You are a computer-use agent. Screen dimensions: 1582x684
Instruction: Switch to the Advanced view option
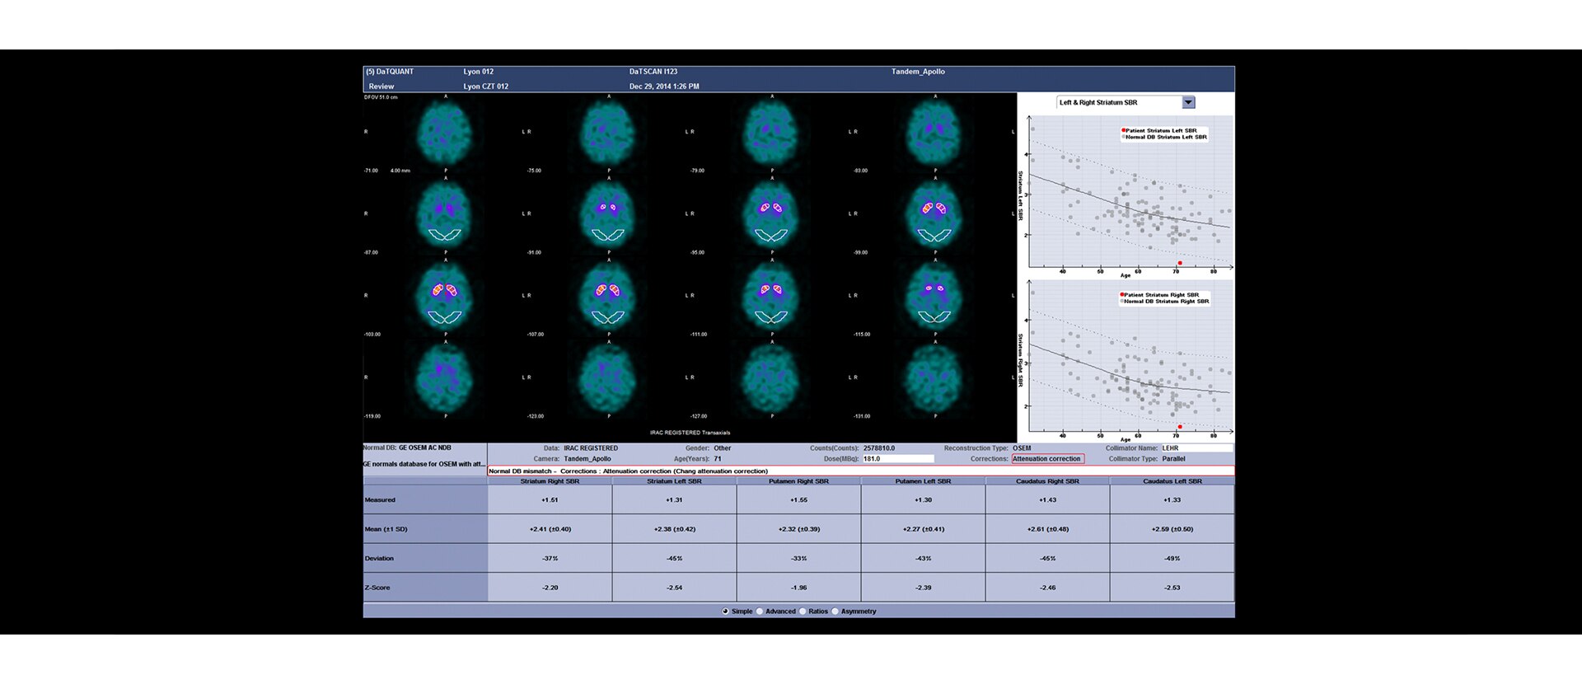click(x=760, y=611)
